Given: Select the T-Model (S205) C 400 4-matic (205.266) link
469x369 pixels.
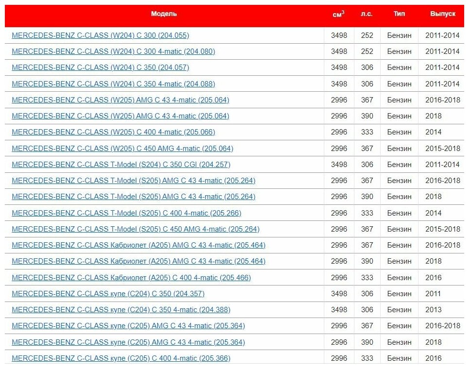Looking at the screenshot, I should coord(127,213).
